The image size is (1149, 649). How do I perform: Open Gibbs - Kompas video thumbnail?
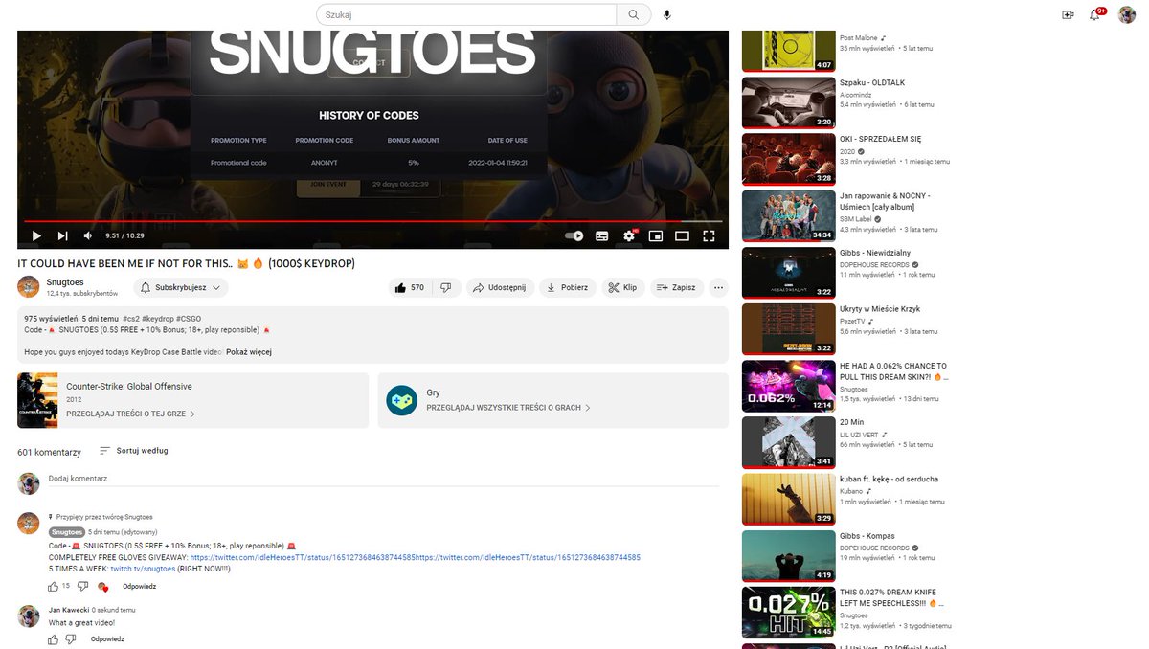[x=788, y=556]
